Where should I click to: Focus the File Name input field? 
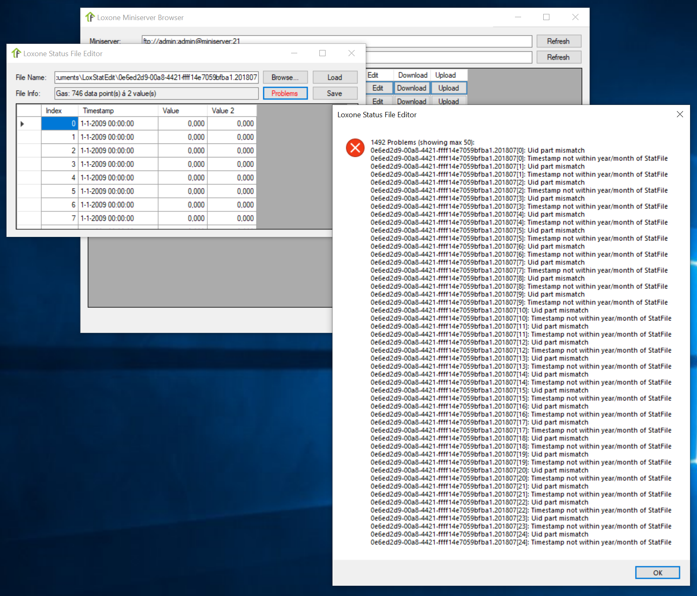(157, 77)
